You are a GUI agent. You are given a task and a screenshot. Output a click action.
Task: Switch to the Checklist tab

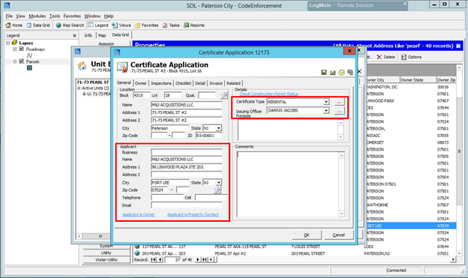coord(183,83)
